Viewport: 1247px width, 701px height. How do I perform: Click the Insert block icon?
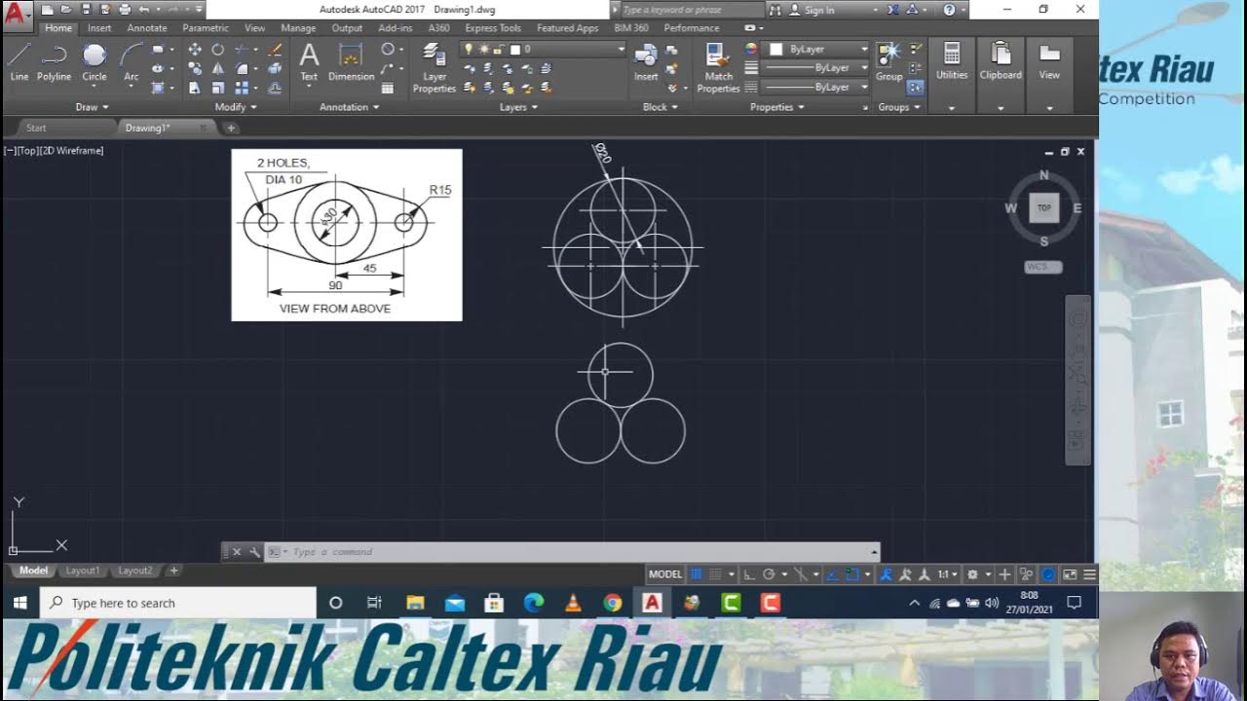[x=646, y=61]
